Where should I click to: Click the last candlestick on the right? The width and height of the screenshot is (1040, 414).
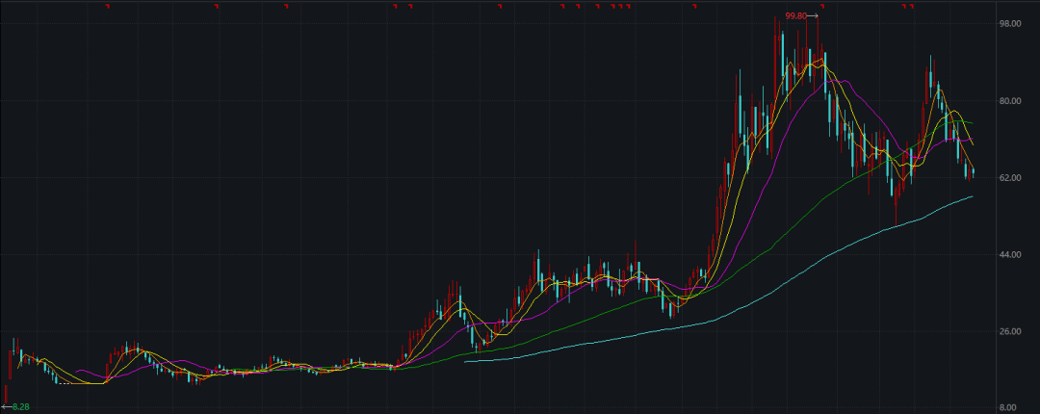pos(974,172)
